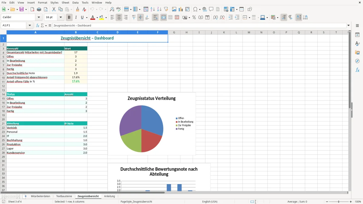The image size is (363, 204).
Task: Click the Print icon
Action: coord(39,9)
